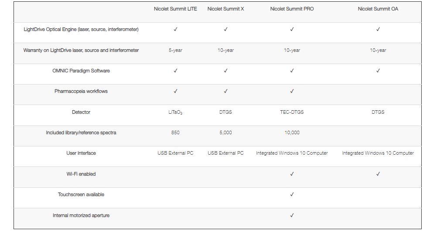The image size is (437, 234).
Task: Click OMNIC Paradigm Software checkmark for Summit OA
Action: pyautogui.click(x=378, y=71)
